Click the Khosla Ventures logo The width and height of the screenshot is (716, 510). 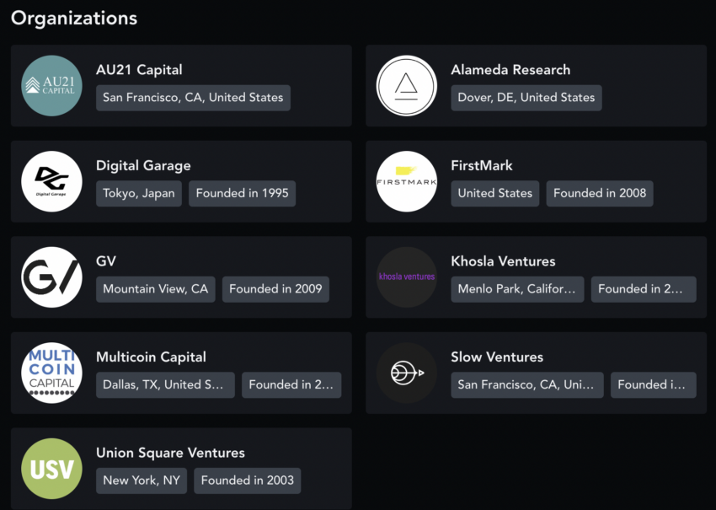pos(406,276)
